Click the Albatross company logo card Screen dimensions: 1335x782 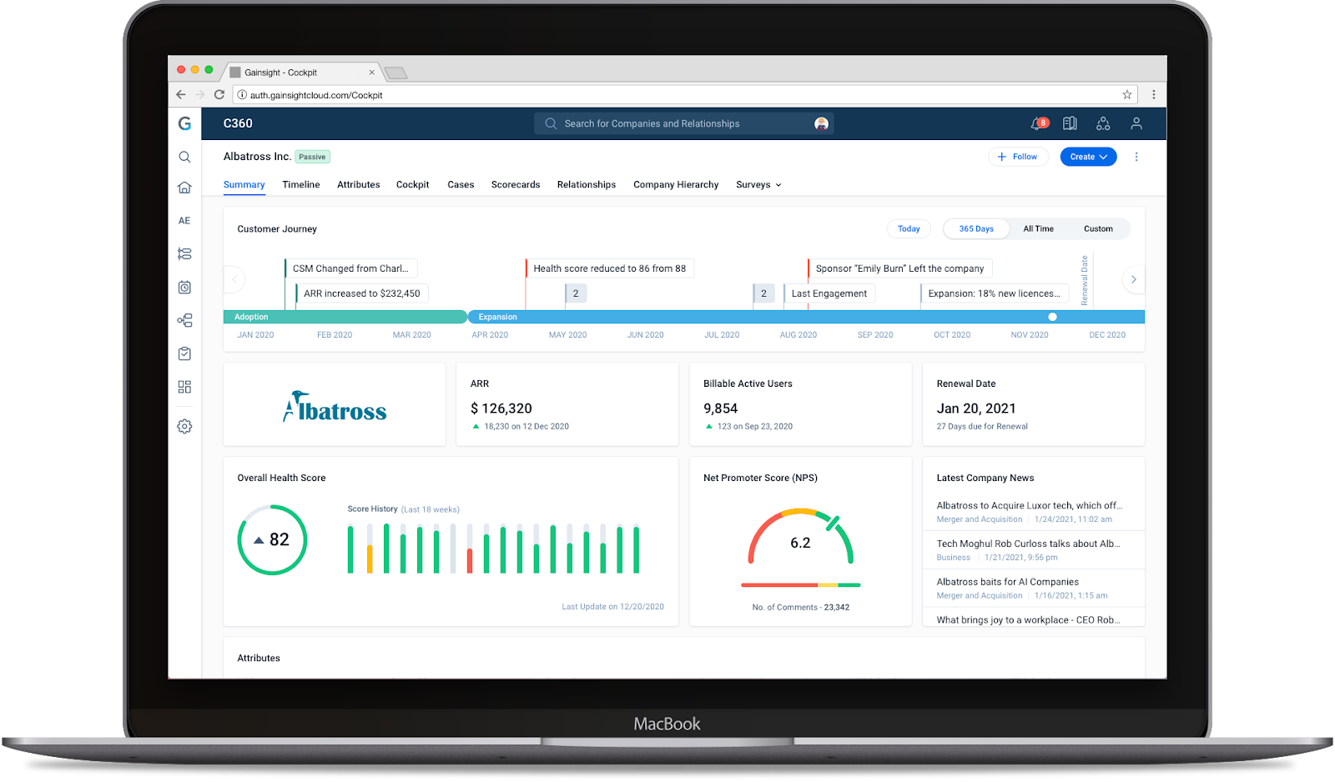(335, 404)
